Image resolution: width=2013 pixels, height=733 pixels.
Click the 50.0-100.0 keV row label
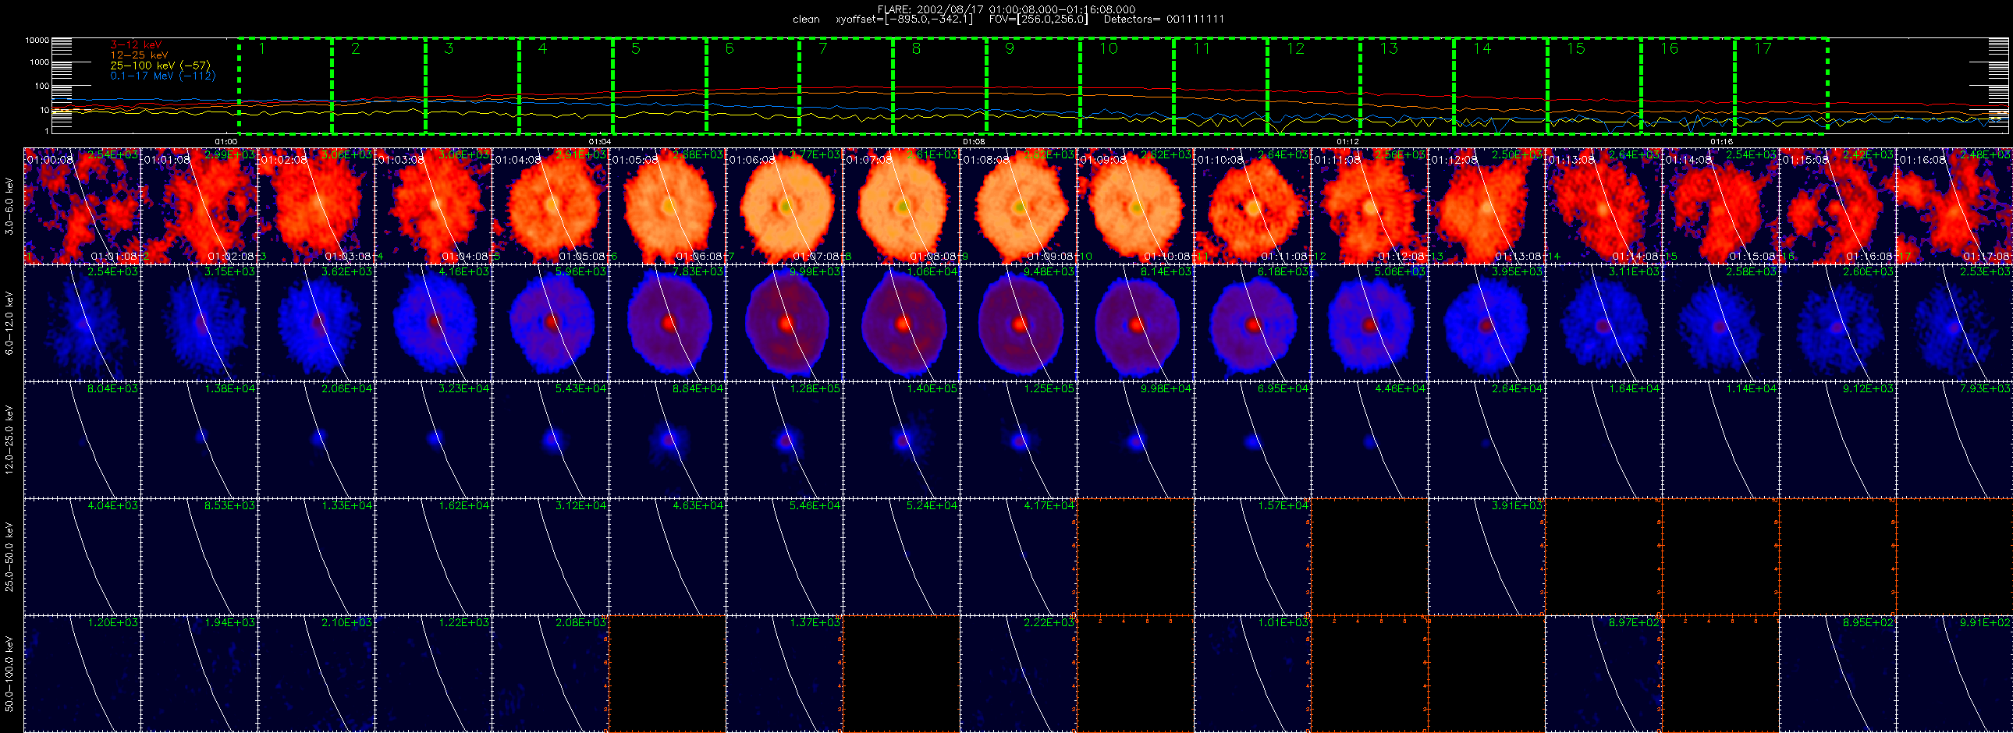point(9,674)
